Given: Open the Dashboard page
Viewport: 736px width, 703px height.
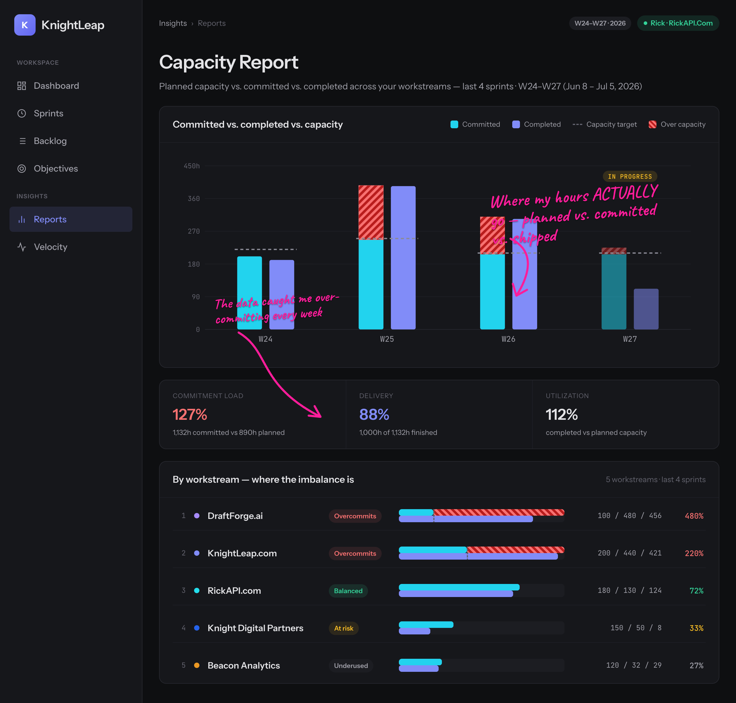Looking at the screenshot, I should pos(71,86).
